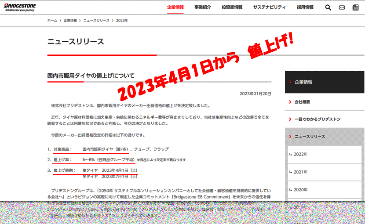This screenshot has height=224, width=365.
Task: Click the chevron beside 会社概要
Action: [x=290, y=102]
